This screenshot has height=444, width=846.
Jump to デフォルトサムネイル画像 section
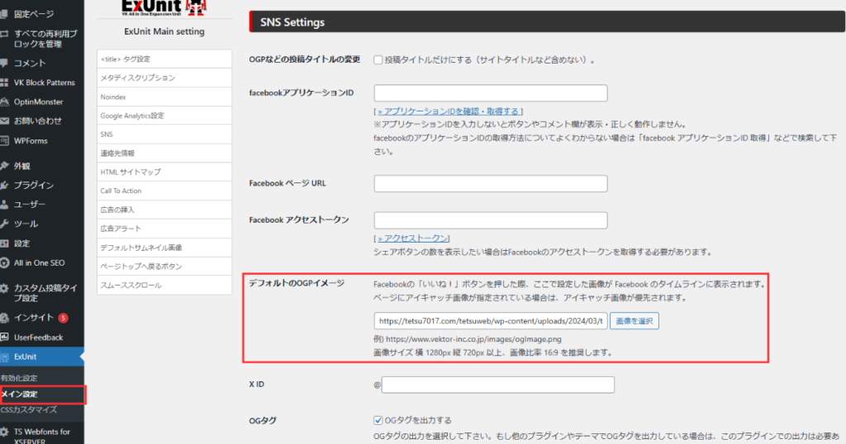point(164,248)
